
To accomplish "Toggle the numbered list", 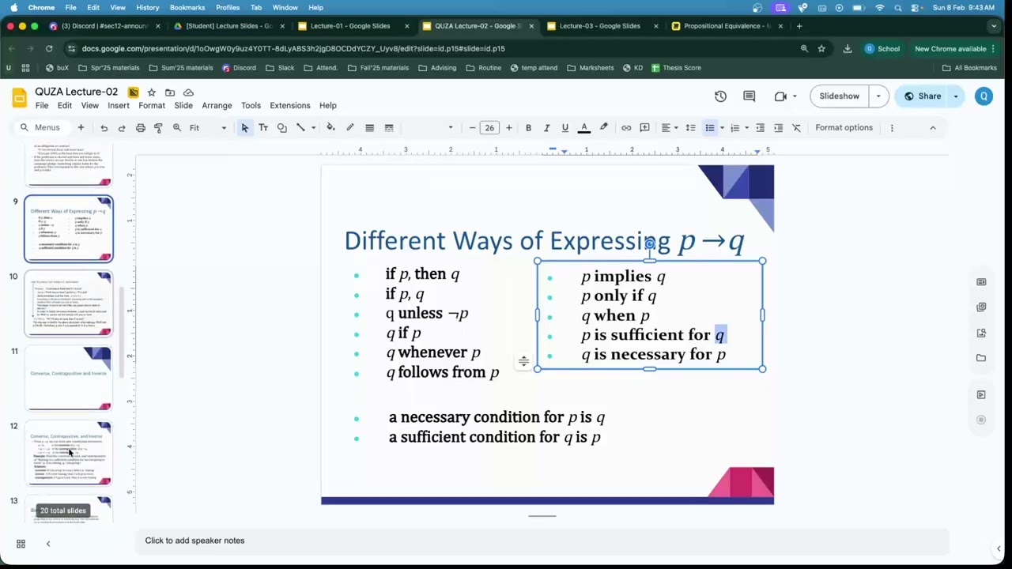I will coord(734,127).
